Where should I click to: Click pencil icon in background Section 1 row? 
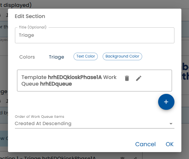(135, 158)
